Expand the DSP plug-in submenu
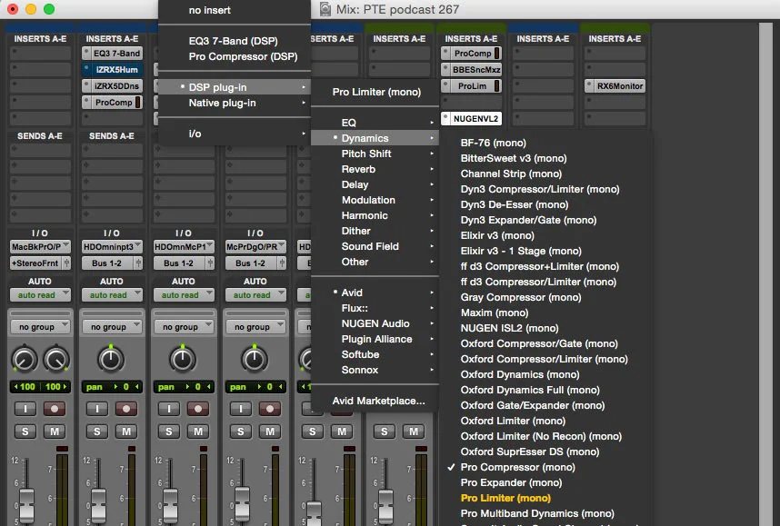Viewport: 780px width, 526px height. [235, 87]
